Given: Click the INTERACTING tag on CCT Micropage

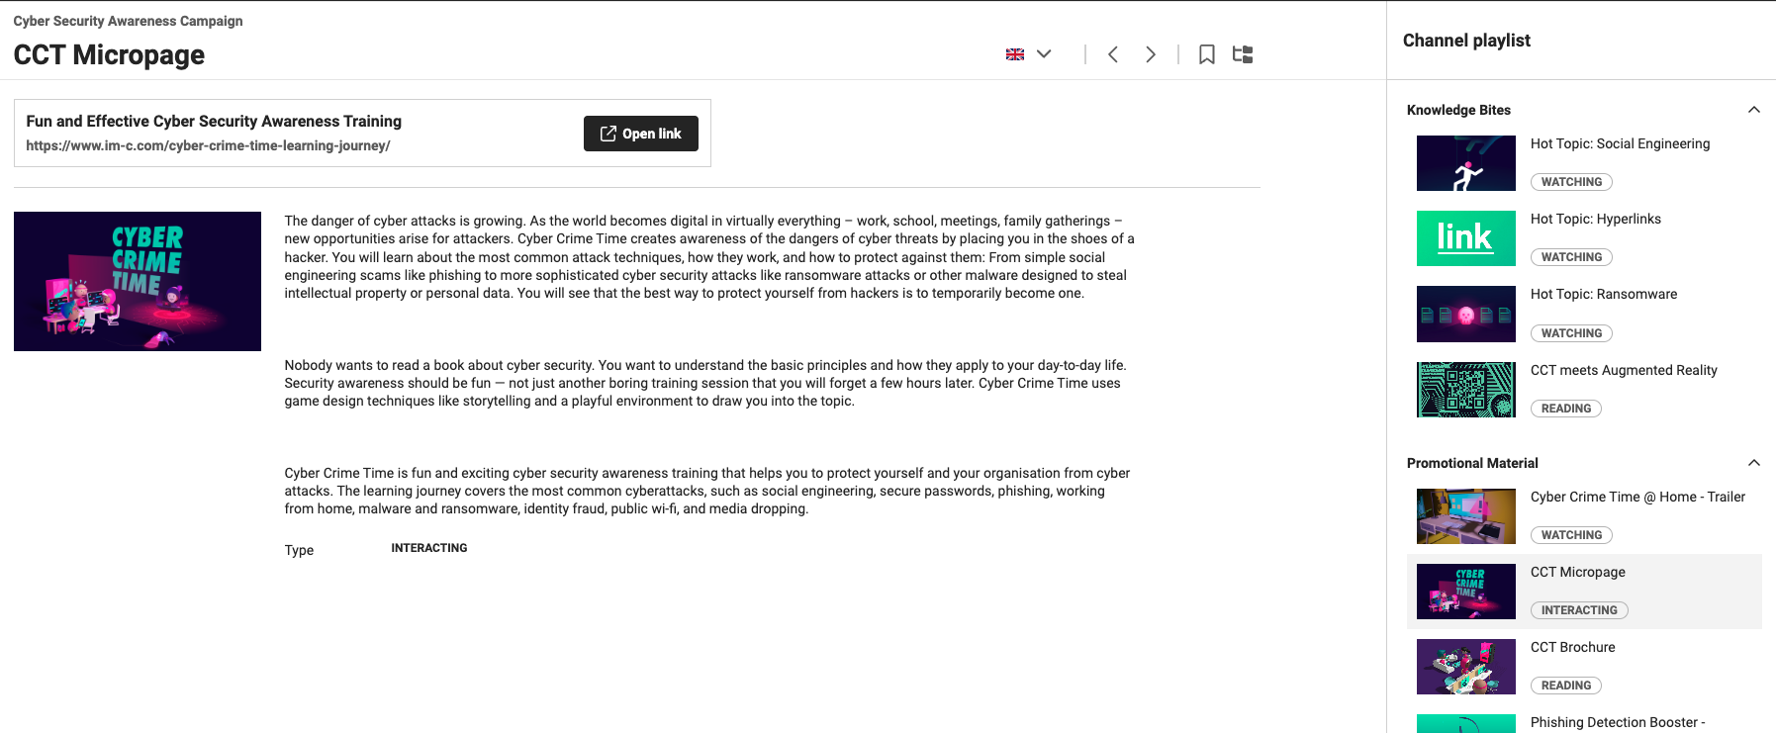Looking at the screenshot, I should coord(1578,610).
